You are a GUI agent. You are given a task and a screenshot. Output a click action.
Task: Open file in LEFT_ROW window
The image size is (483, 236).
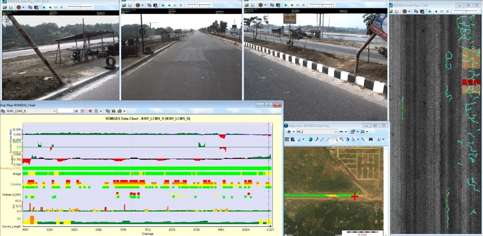coord(5,7)
